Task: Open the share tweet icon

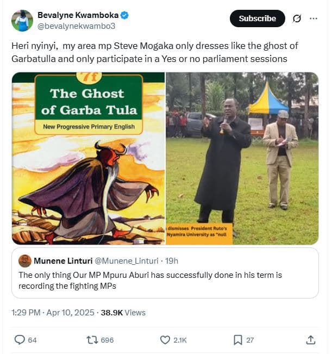Action: click(x=311, y=340)
